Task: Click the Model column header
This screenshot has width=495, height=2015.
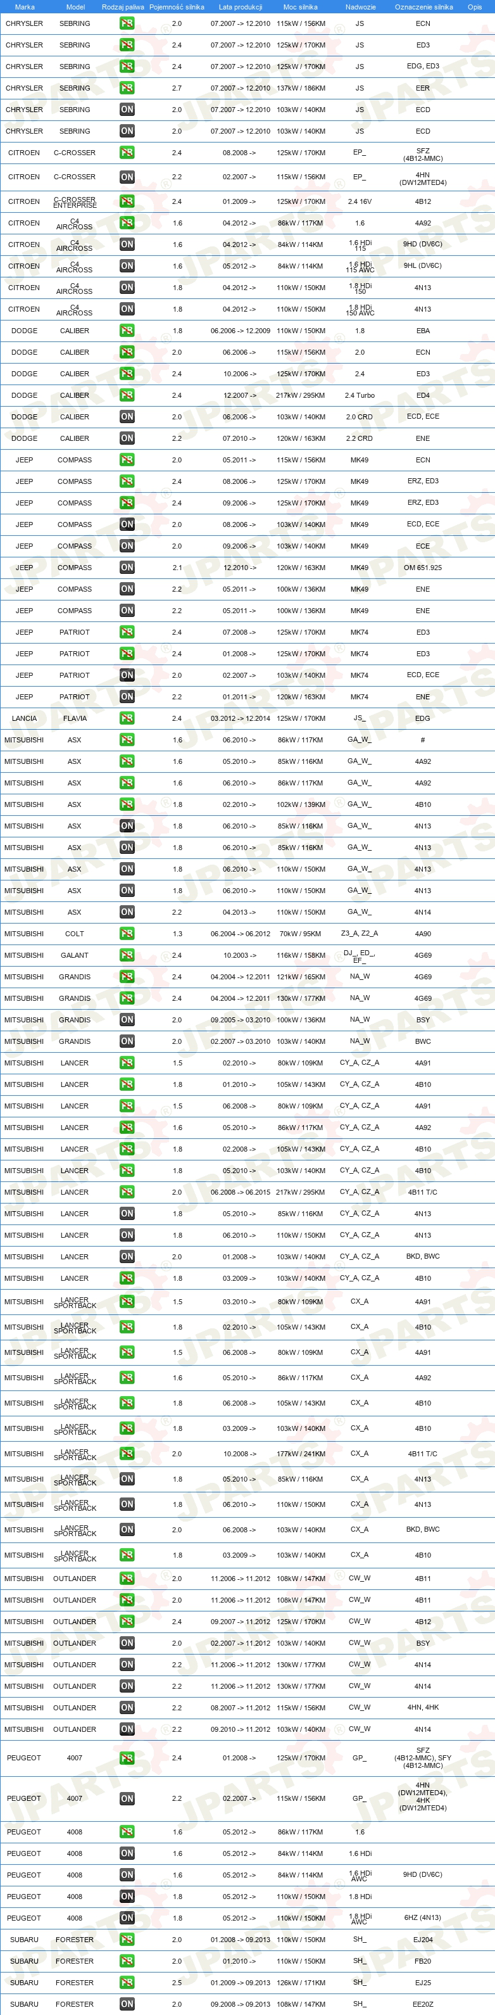Action: click(75, 7)
